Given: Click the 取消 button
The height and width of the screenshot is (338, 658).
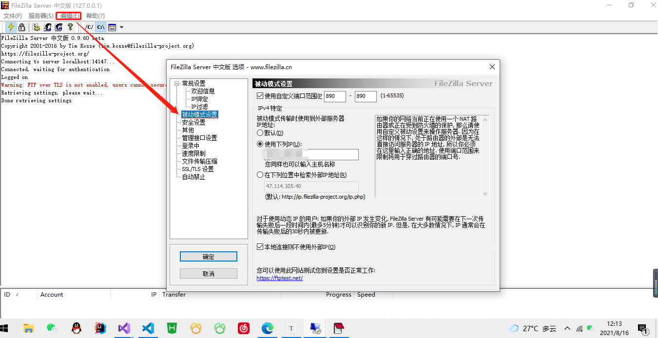Looking at the screenshot, I should click(209, 274).
